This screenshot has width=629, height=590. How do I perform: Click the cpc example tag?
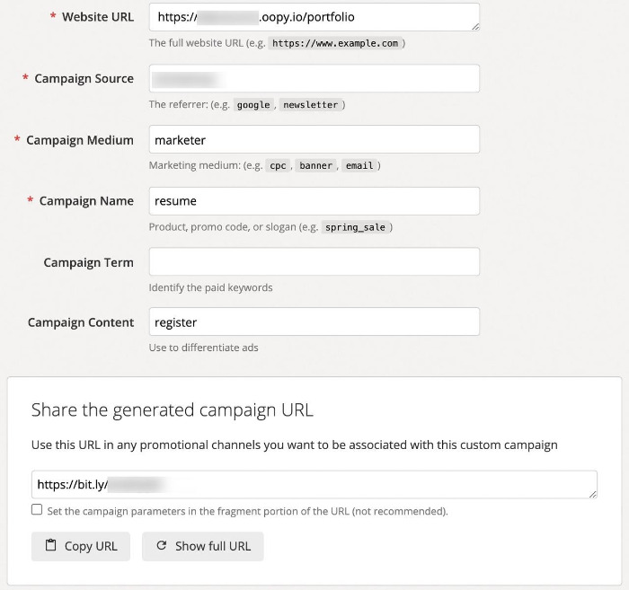[278, 166]
